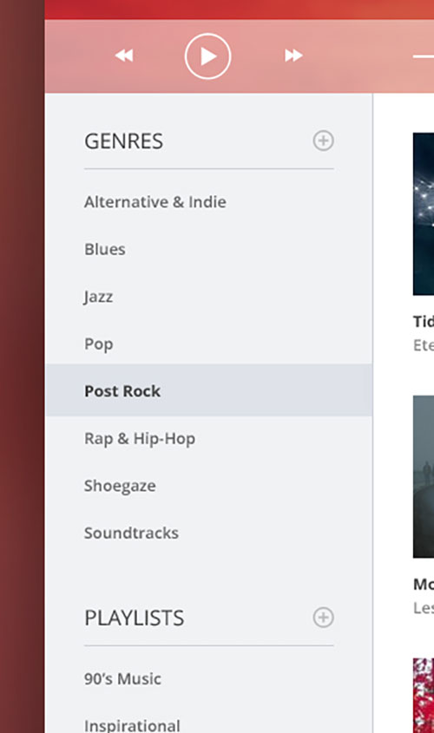
Task: Click the highlighted Post Rock genre
Action: coord(209,391)
